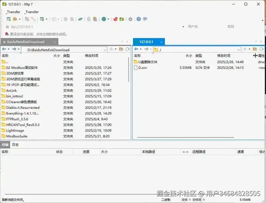
Task: Click the local pane vertical scrollbar
Action: pyautogui.click(x=129, y=69)
